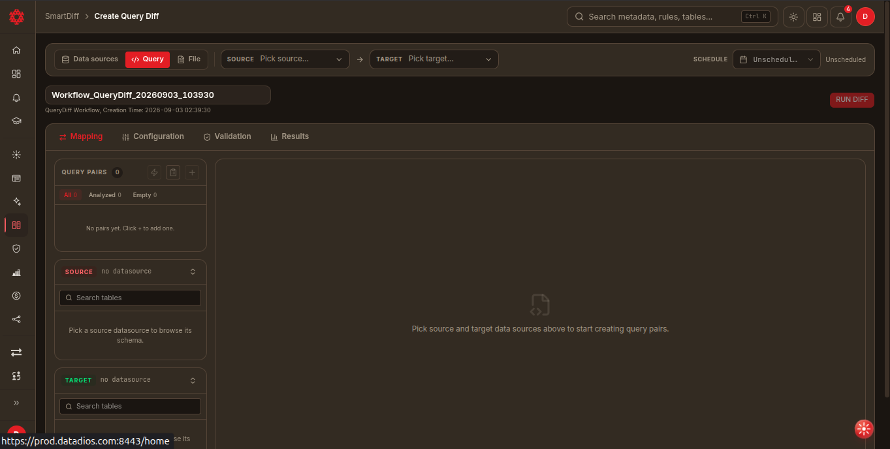The width and height of the screenshot is (890, 449).
Task: Focus the global metadata search box
Action: click(673, 17)
